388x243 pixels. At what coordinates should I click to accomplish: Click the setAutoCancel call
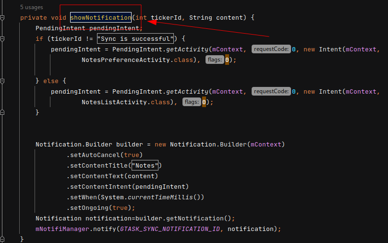pos(95,155)
